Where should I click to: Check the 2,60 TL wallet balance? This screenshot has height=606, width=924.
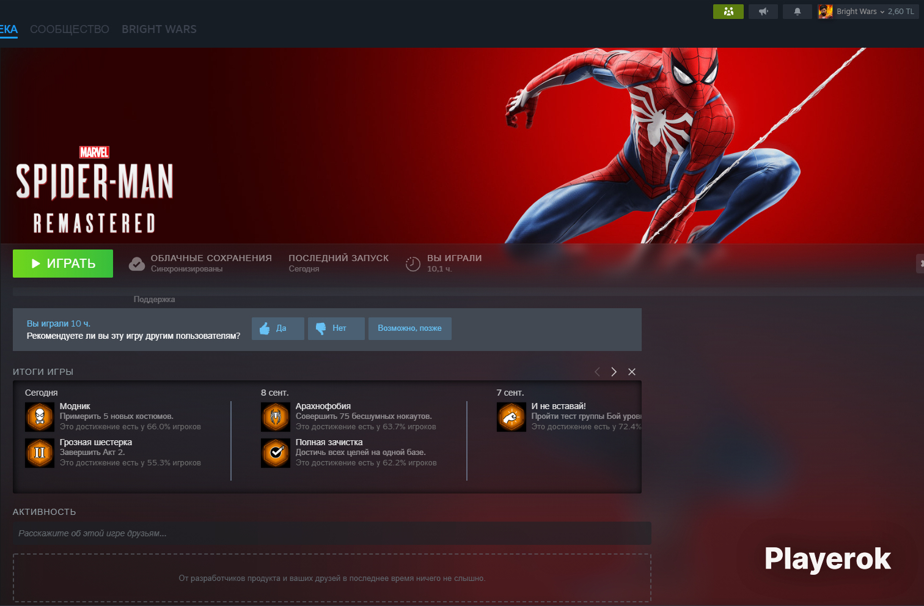[901, 12]
